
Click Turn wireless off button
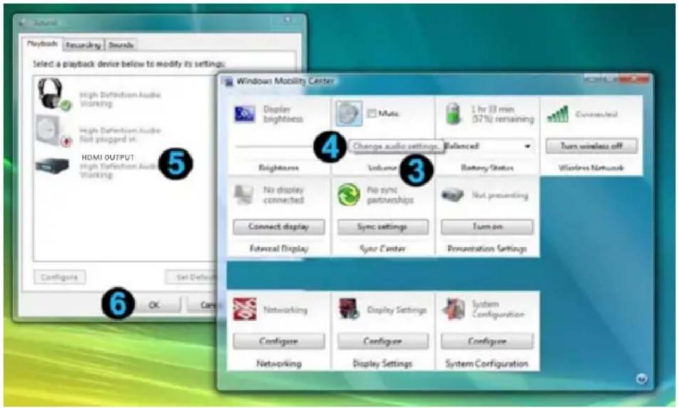click(x=591, y=146)
